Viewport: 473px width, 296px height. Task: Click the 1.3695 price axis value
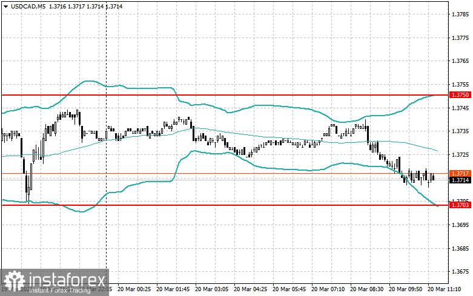coord(460,225)
